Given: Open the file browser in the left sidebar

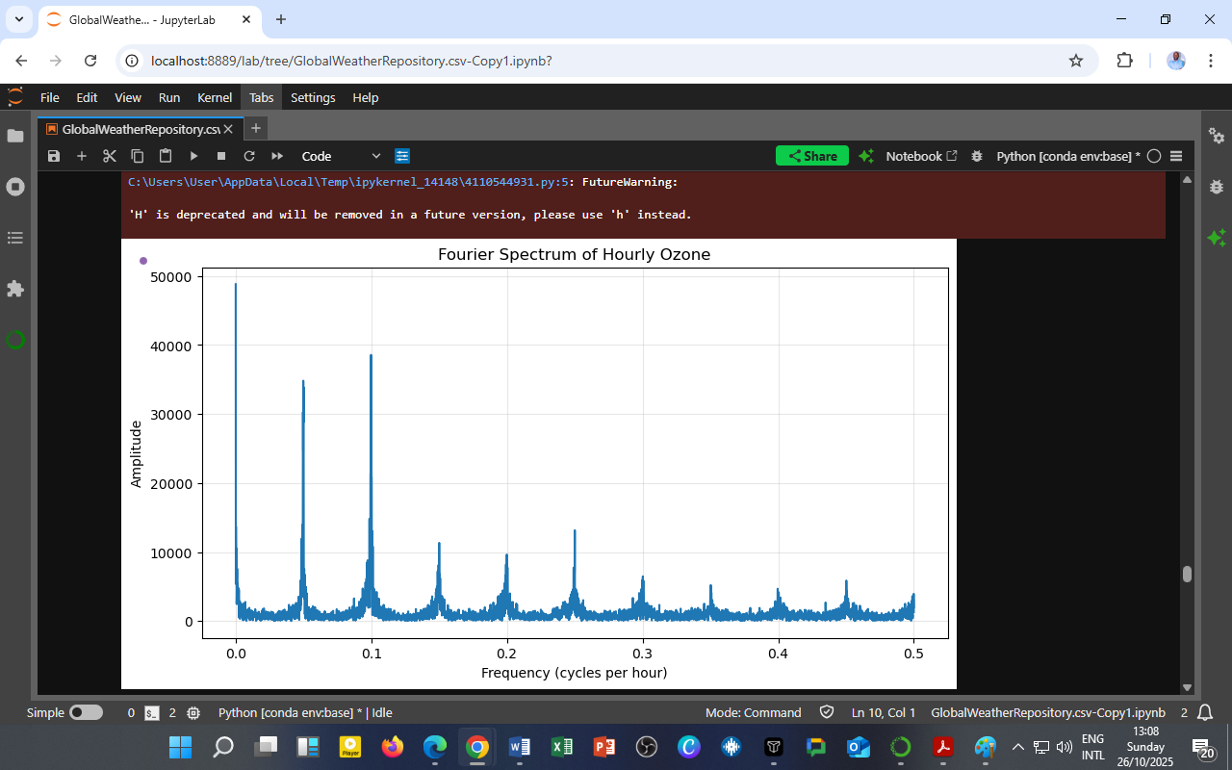Looking at the screenshot, I should (x=15, y=136).
